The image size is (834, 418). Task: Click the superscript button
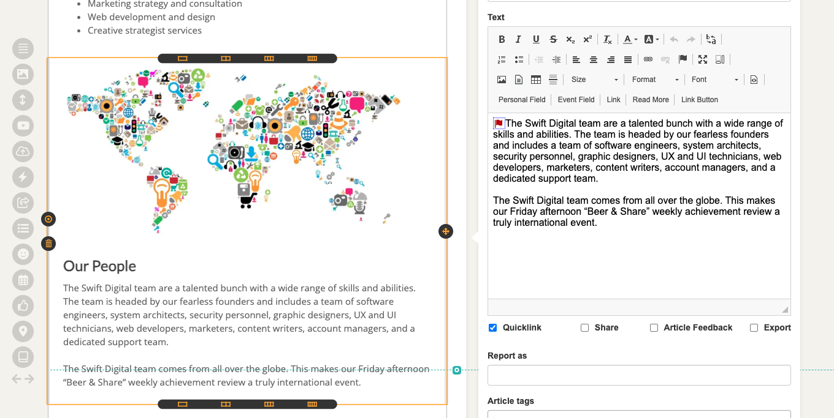(x=587, y=39)
